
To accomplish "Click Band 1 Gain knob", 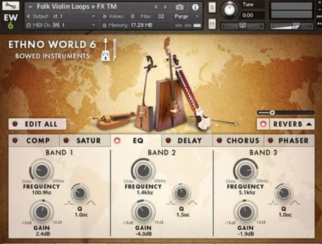I will [42, 211].
